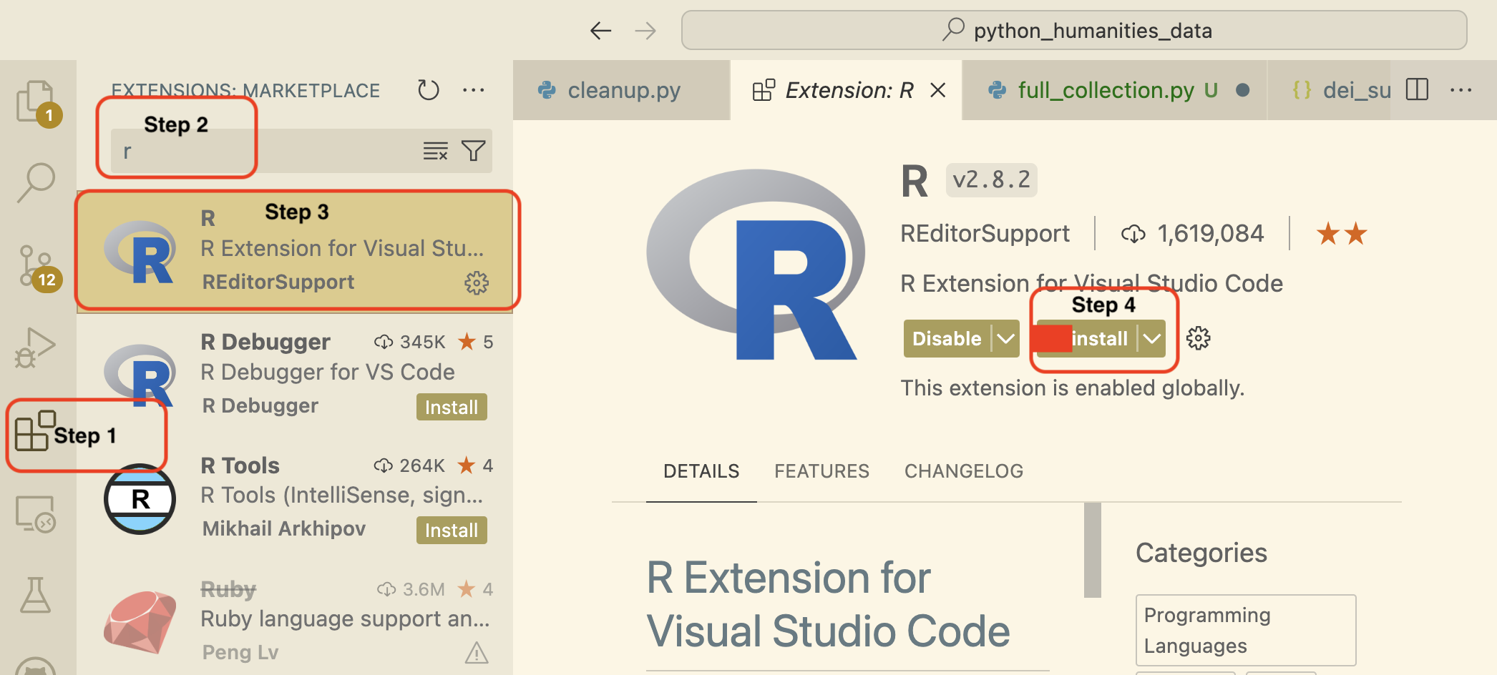Click the 264K download count
The height and width of the screenshot is (675, 1497).
[x=410, y=465]
